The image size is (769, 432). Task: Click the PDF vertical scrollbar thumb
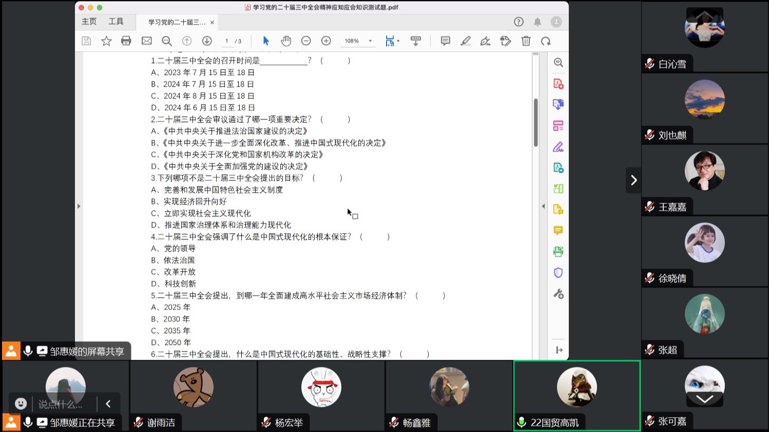tap(535, 122)
